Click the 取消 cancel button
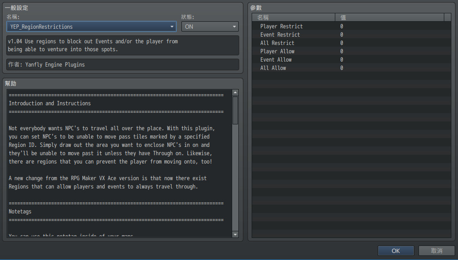Viewport: 458px width, 260px height. [x=436, y=251]
